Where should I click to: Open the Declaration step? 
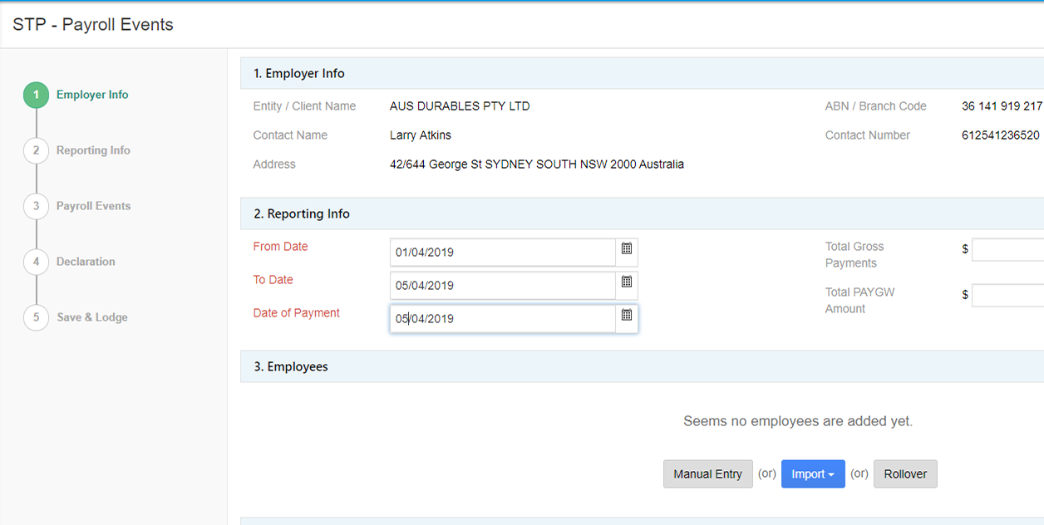86,262
